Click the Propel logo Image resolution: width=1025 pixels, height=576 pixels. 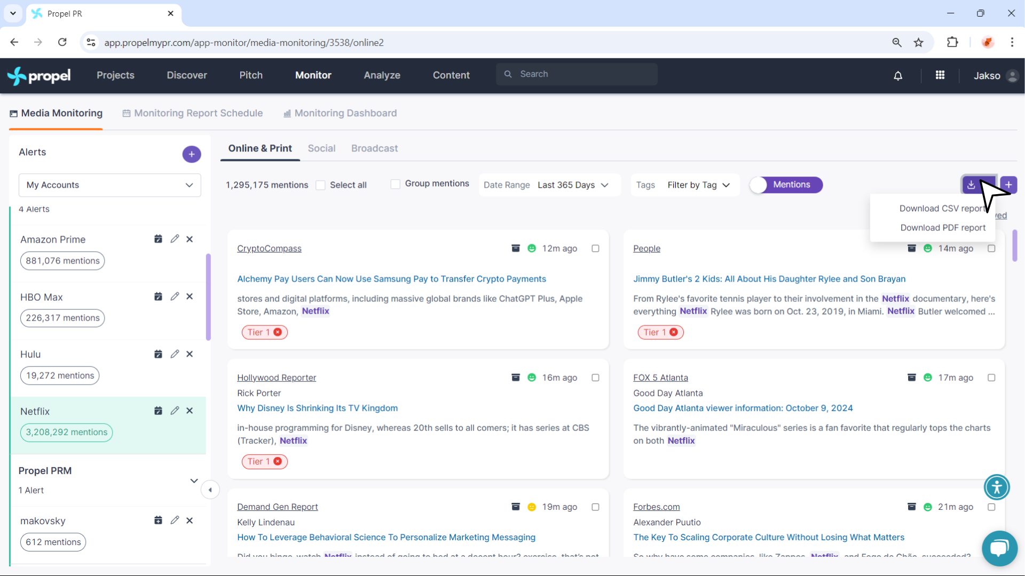(x=39, y=76)
